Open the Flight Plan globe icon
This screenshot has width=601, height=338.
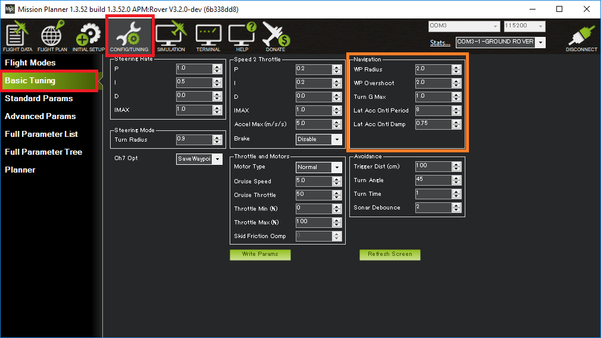click(52, 36)
